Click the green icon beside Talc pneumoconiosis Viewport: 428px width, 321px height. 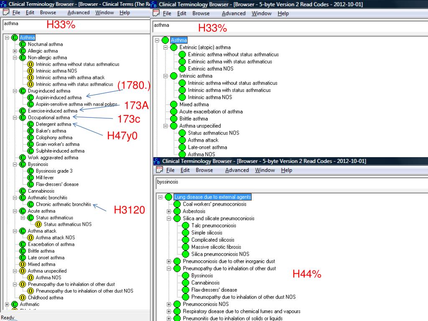click(x=186, y=225)
